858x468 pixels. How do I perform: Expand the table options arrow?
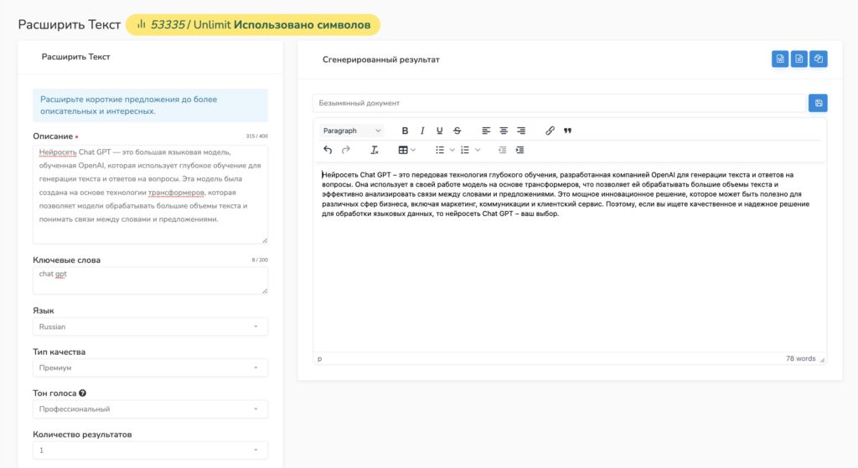[413, 150]
